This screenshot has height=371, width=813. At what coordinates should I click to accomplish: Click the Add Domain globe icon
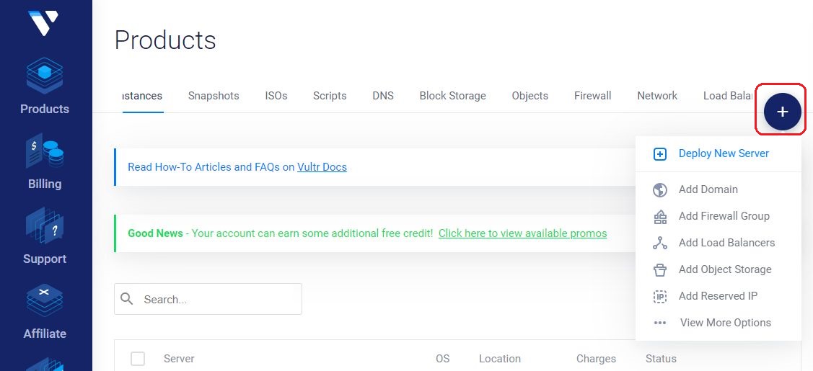pos(659,190)
